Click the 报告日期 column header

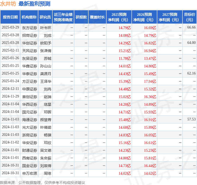10,17
